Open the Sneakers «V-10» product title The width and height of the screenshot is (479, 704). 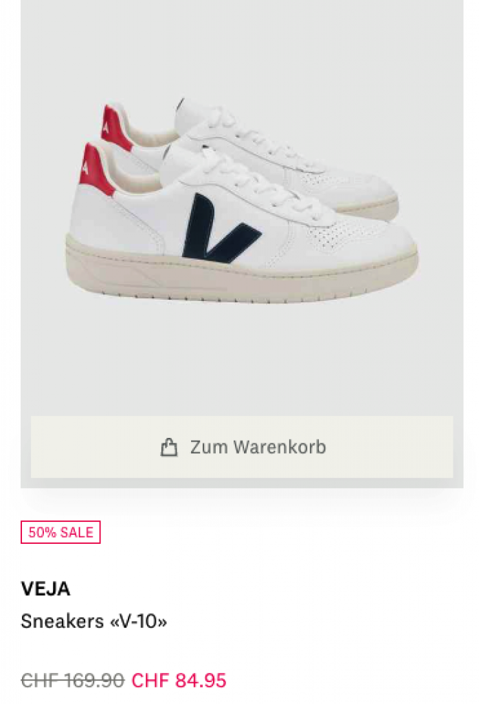tap(94, 621)
